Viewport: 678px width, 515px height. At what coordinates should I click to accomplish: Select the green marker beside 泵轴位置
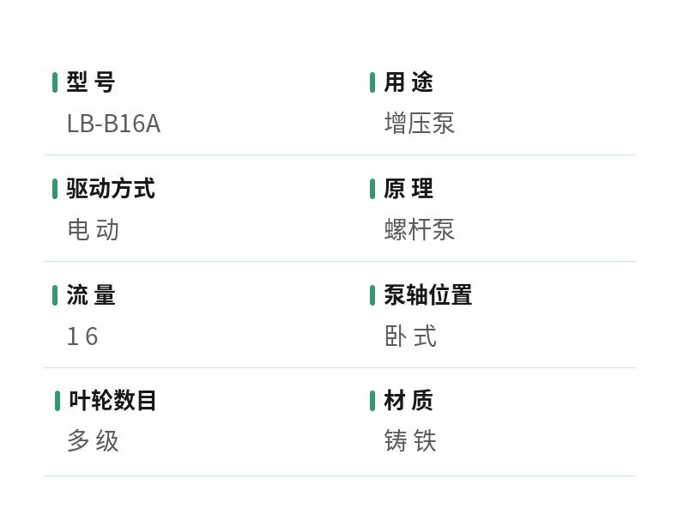point(372,295)
